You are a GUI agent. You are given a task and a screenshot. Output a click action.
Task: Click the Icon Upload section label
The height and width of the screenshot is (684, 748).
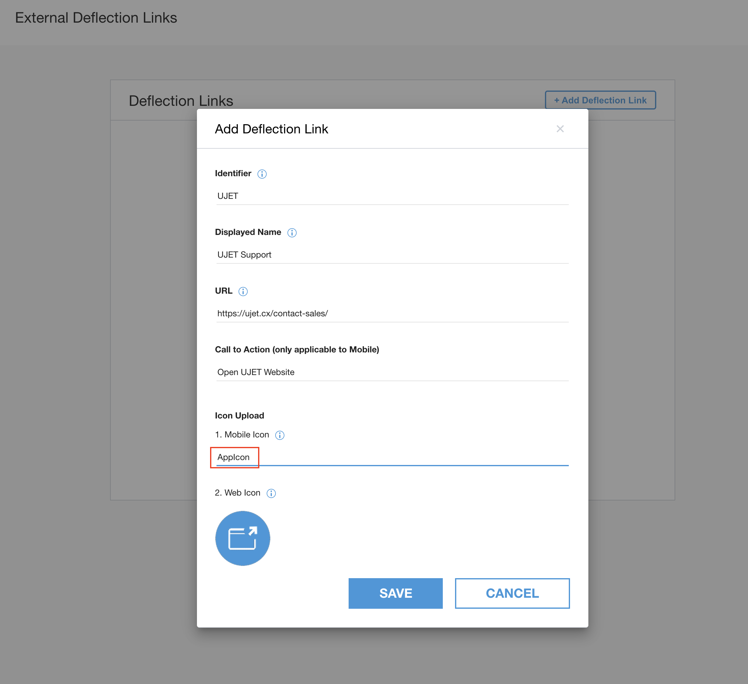click(239, 416)
